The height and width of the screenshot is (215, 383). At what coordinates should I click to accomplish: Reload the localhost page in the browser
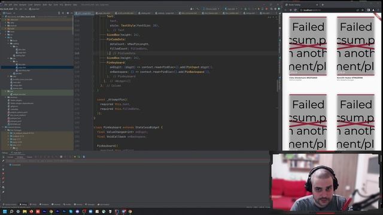click(295, 10)
